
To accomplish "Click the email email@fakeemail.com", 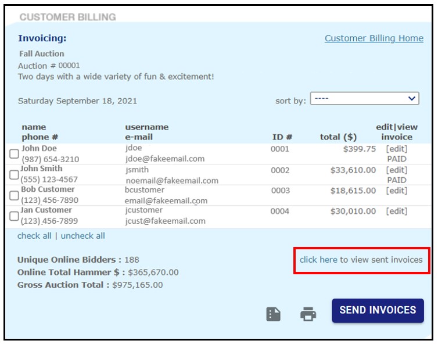I will pyautogui.click(x=166, y=200).
